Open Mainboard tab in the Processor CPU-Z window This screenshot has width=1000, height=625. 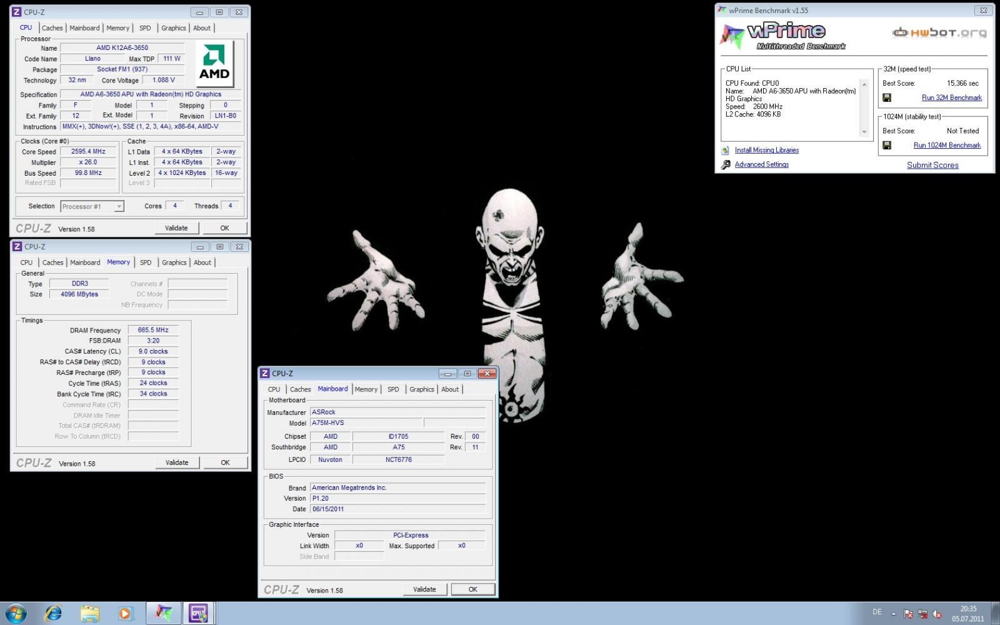(x=84, y=28)
